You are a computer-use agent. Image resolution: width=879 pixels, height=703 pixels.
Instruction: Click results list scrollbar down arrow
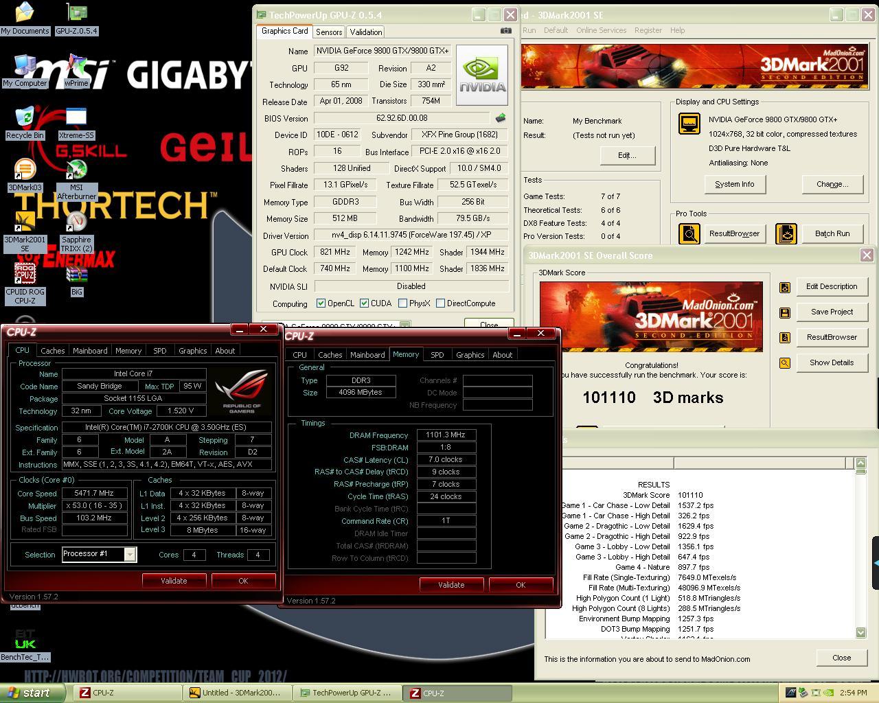point(861,632)
